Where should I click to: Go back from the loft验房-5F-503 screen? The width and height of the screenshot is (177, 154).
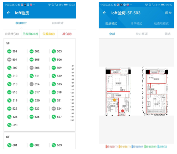(104, 13)
